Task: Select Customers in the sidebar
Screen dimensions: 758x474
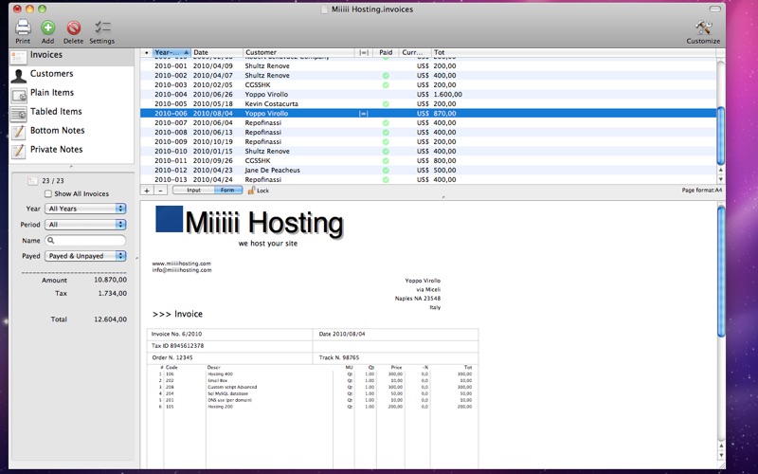Action: pyautogui.click(x=51, y=74)
